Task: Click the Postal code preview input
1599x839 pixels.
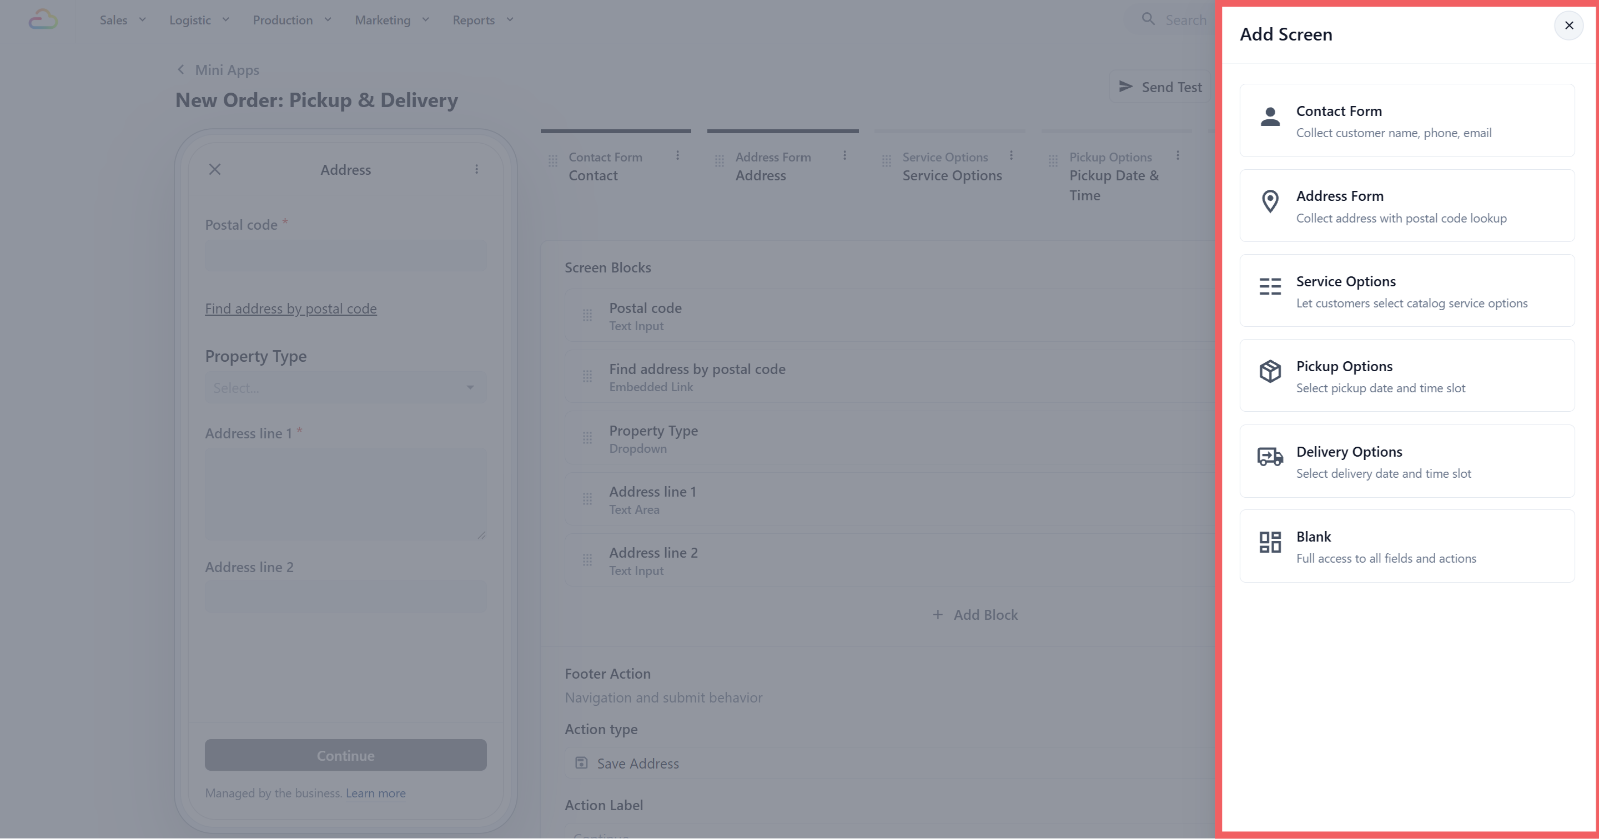Action: (x=346, y=256)
